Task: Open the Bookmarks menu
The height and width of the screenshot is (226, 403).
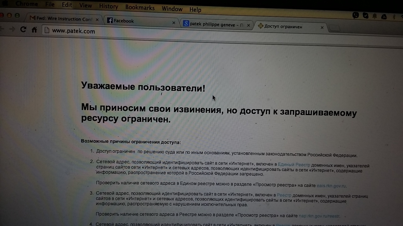Action: (140, 8)
